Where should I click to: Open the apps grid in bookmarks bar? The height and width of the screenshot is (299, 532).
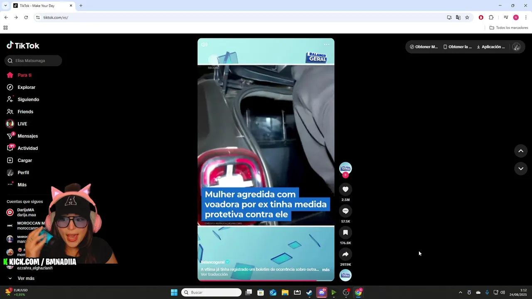(5, 28)
